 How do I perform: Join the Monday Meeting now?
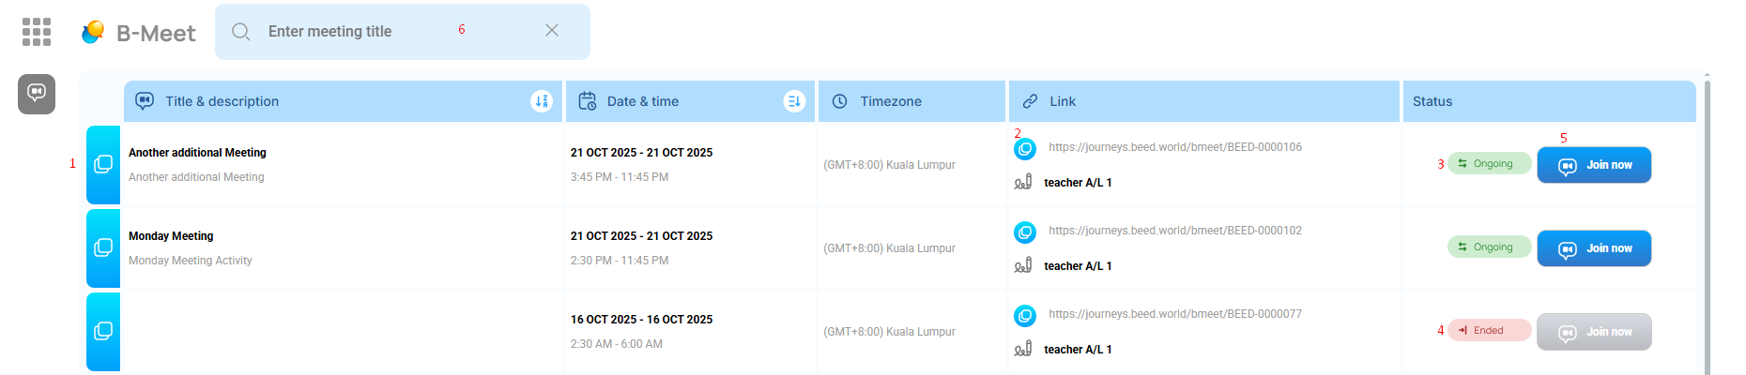tap(1593, 248)
